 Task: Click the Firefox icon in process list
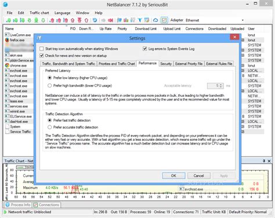(7, 40)
